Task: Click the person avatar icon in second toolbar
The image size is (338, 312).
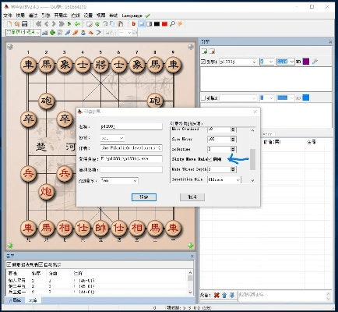Action: 83,33
